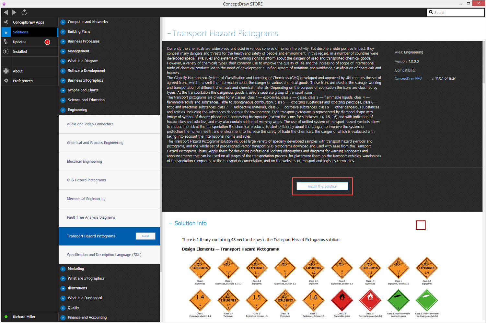Go back with the left arrow
486x323 pixels.
point(6,12)
